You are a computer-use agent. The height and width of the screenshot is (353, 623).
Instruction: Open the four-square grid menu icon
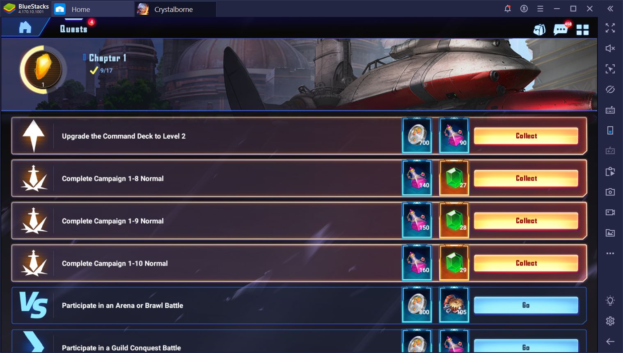point(582,30)
